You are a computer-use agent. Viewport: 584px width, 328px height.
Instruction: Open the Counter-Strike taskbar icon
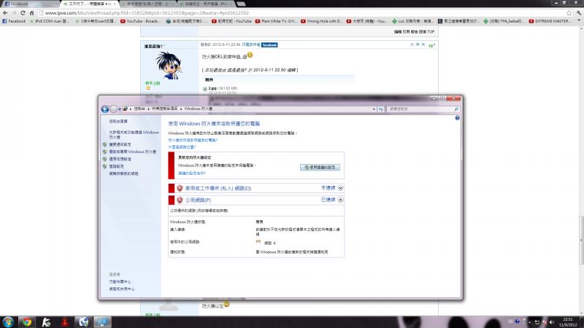tap(46, 321)
